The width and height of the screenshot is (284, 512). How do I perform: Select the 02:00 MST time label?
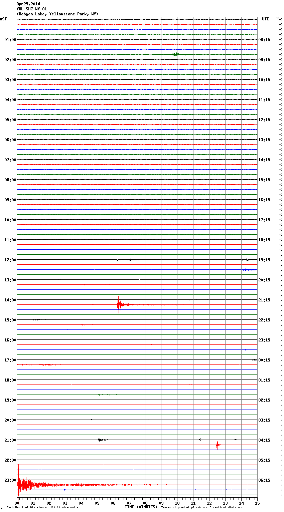(x=10, y=60)
